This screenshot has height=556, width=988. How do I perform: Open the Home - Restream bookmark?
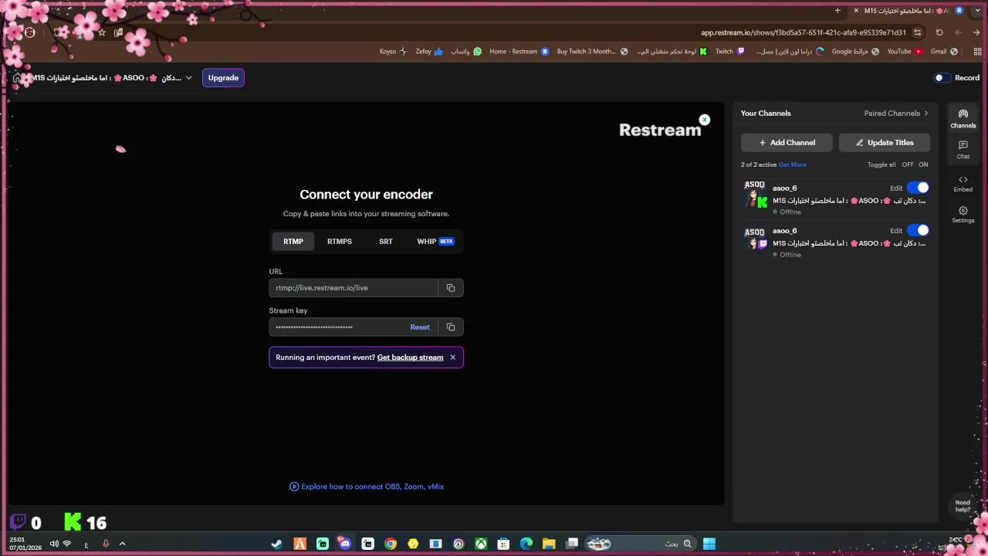pyautogui.click(x=519, y=52)
